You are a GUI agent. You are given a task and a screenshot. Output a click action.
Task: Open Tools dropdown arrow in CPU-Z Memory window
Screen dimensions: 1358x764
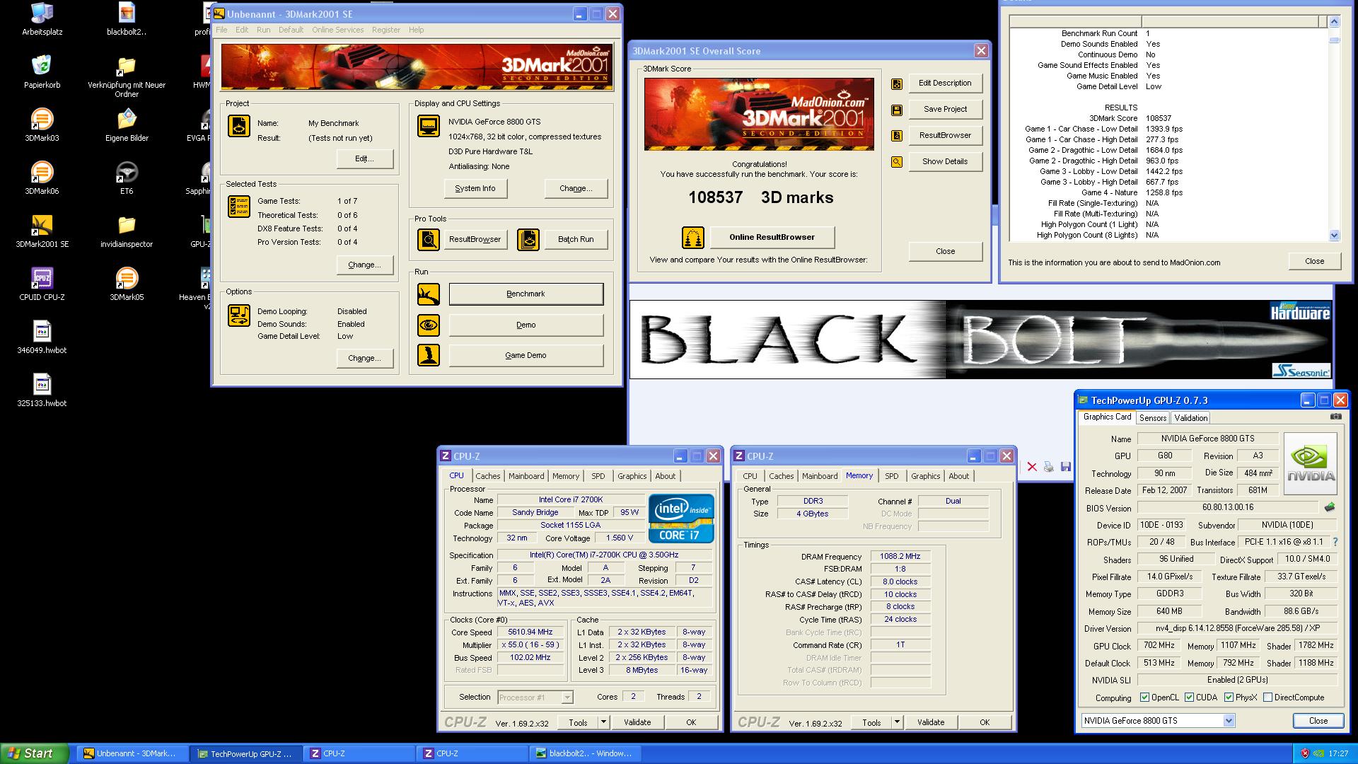point(897,722)
